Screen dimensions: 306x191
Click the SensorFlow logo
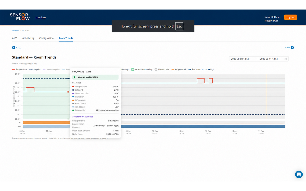click(x=20, y=17)
